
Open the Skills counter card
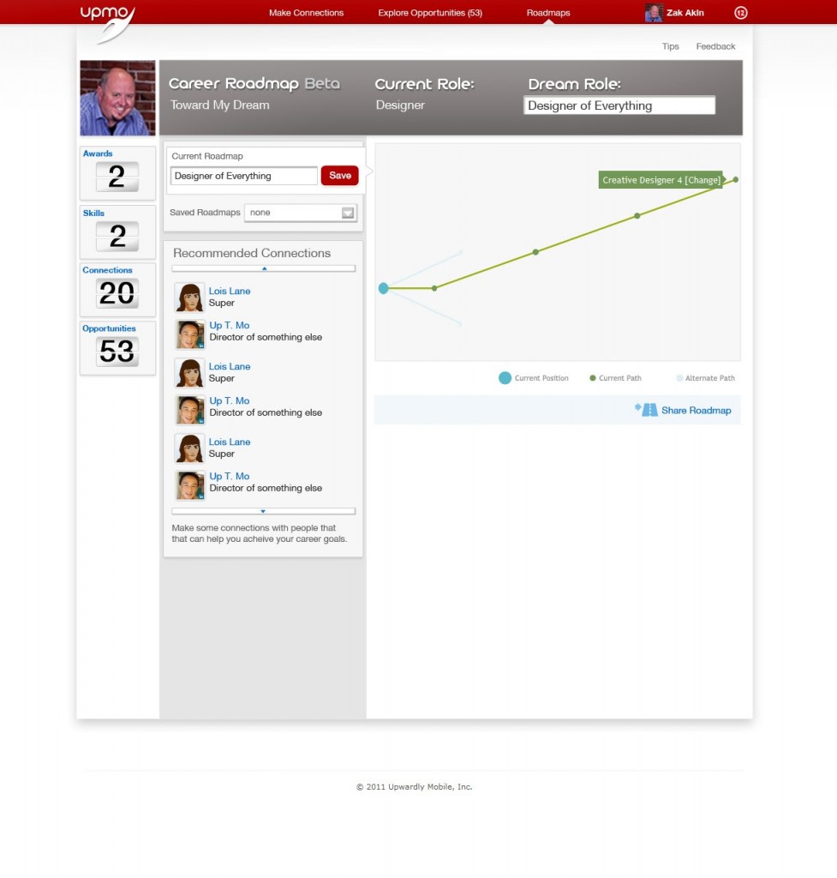tap(117, 232)
